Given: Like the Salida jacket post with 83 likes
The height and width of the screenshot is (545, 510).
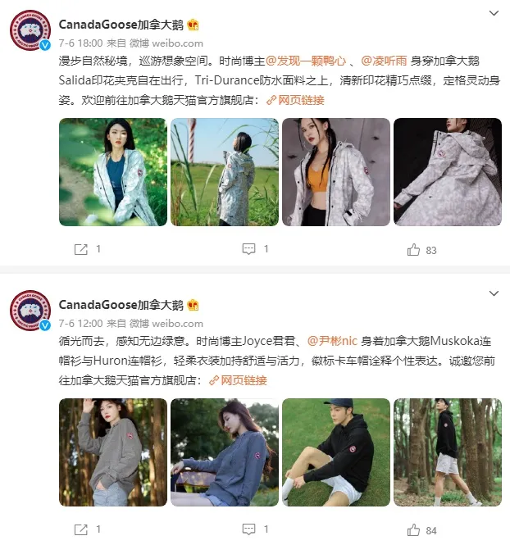Looking at the screenshot, I should click(413, 250).
